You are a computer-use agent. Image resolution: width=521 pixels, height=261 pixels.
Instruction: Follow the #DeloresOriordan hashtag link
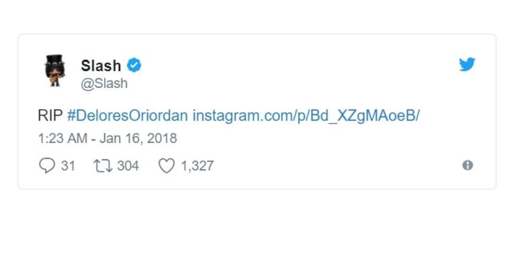127,115
